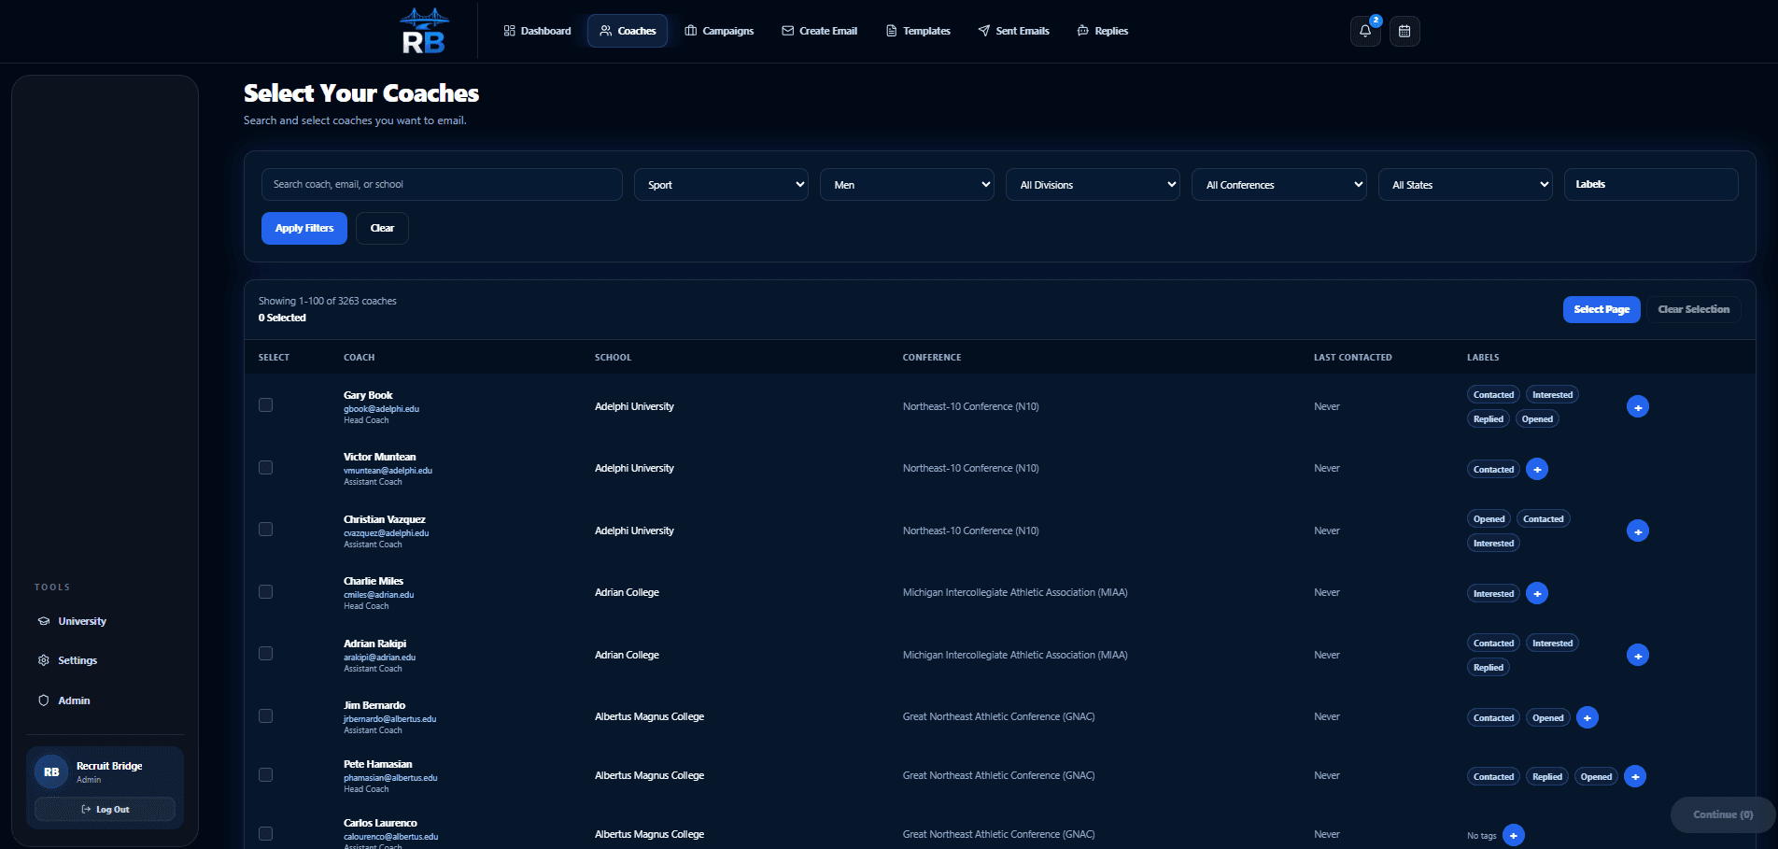
Task: Click Albertus Magnus College in Jim Bernardo row
Action: (x=649, y=716)
